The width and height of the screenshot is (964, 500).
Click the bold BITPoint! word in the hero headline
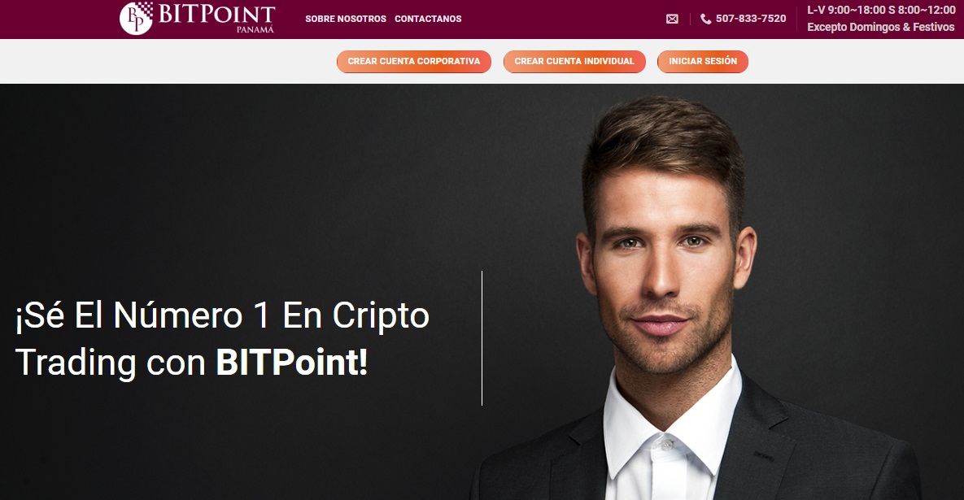[291, 363]
